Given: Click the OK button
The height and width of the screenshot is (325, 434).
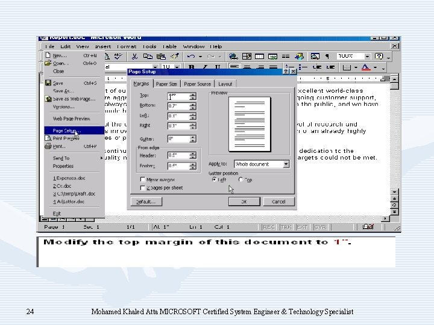Looking at the screenshot, I should tap(244, 202).
